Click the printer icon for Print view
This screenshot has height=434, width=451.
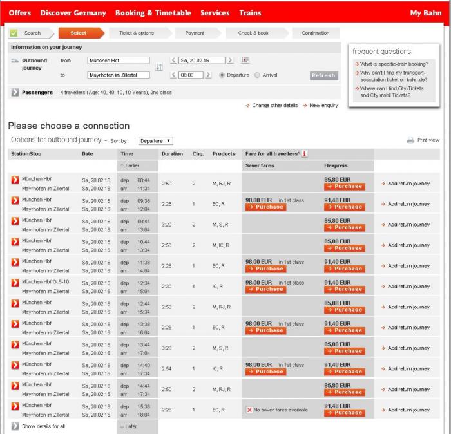[x=410, y=140]
